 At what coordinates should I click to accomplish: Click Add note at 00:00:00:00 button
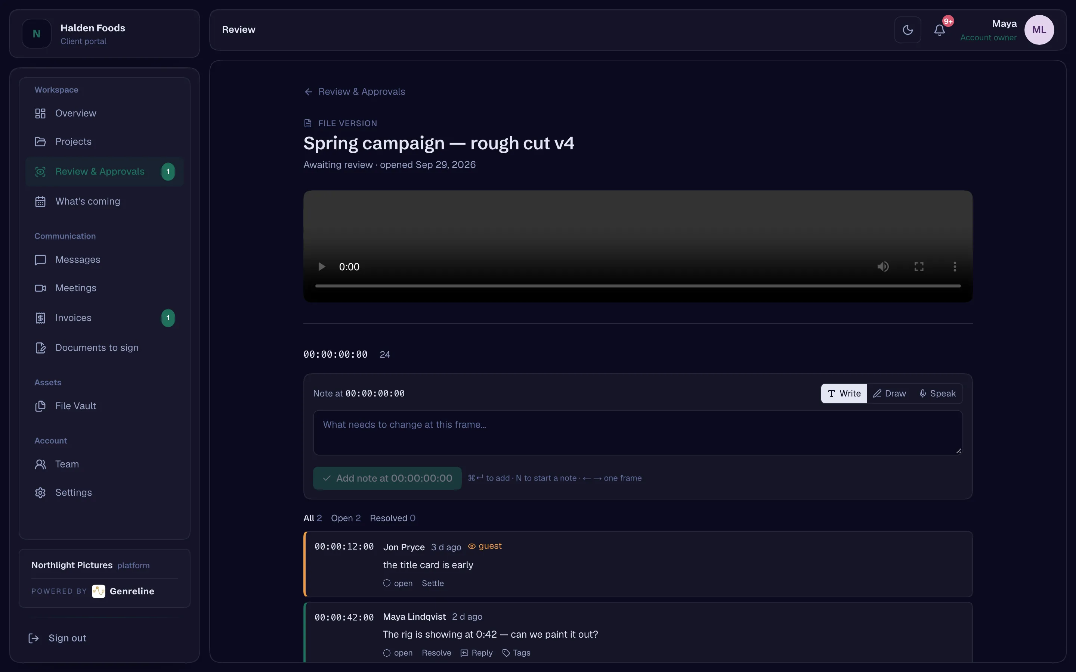click(387, 478)
